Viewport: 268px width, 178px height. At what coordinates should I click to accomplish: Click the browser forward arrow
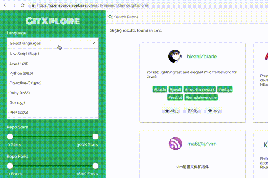tap(14, 5)
